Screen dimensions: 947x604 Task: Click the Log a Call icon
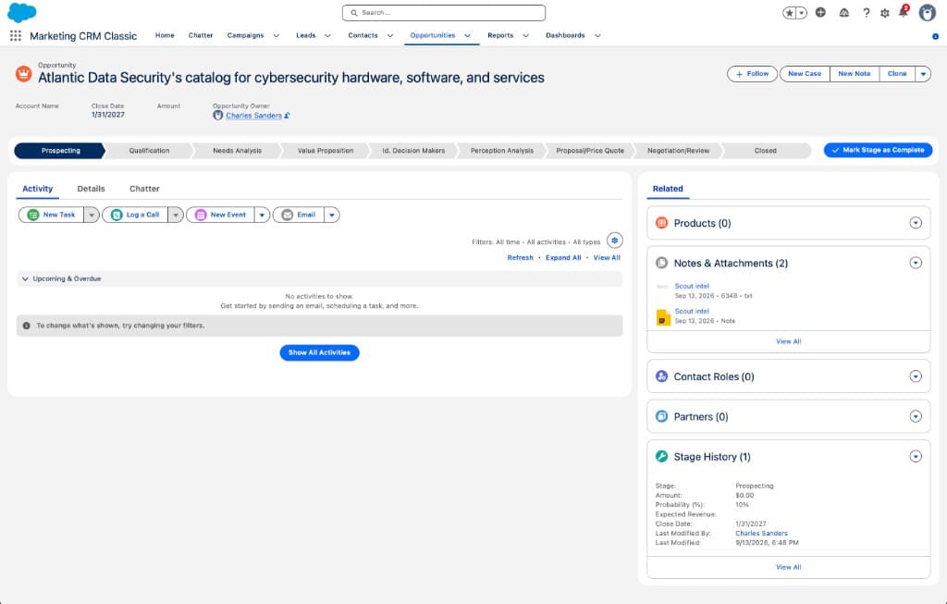[117, 215]
